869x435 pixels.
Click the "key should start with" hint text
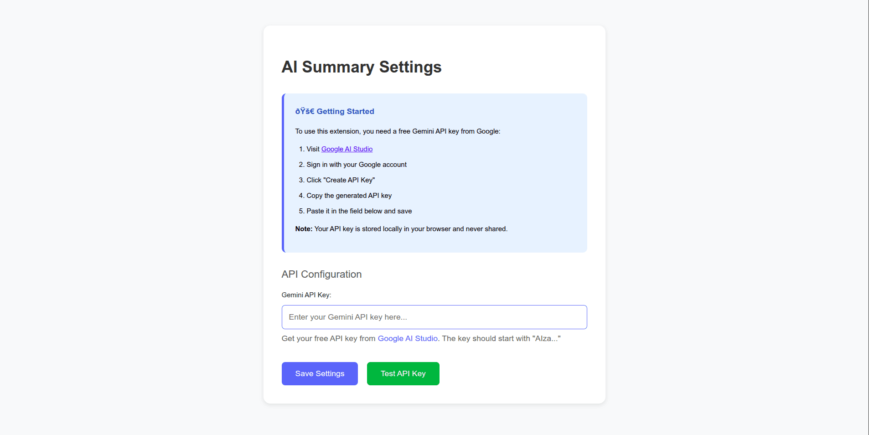(x=501, y=338)
